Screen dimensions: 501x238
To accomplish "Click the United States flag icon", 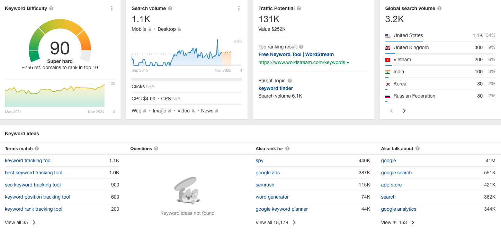I will pos(387,35).
